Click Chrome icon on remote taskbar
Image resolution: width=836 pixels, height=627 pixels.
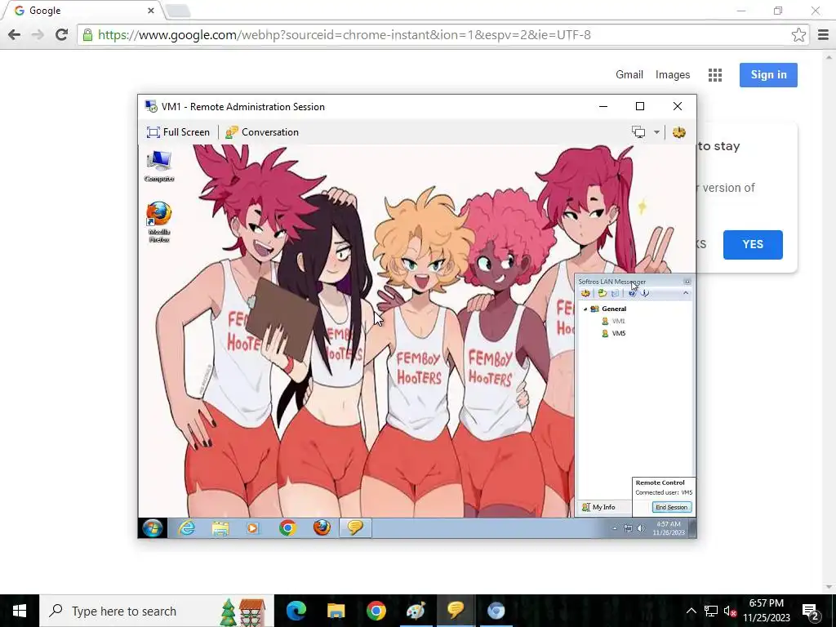tap(288, 528)
